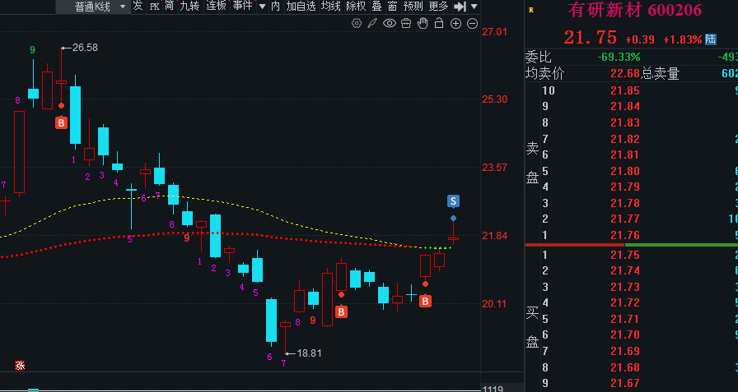
Task: Zoom in with the plus icon
Action: pyautogui.click(x=455, y=24)
